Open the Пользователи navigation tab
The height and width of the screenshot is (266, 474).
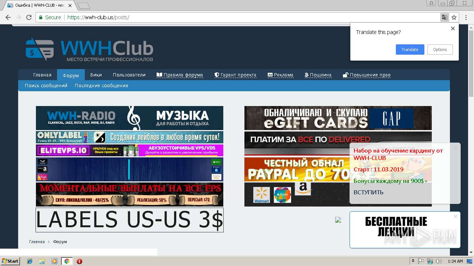click(x=129, y=75)
